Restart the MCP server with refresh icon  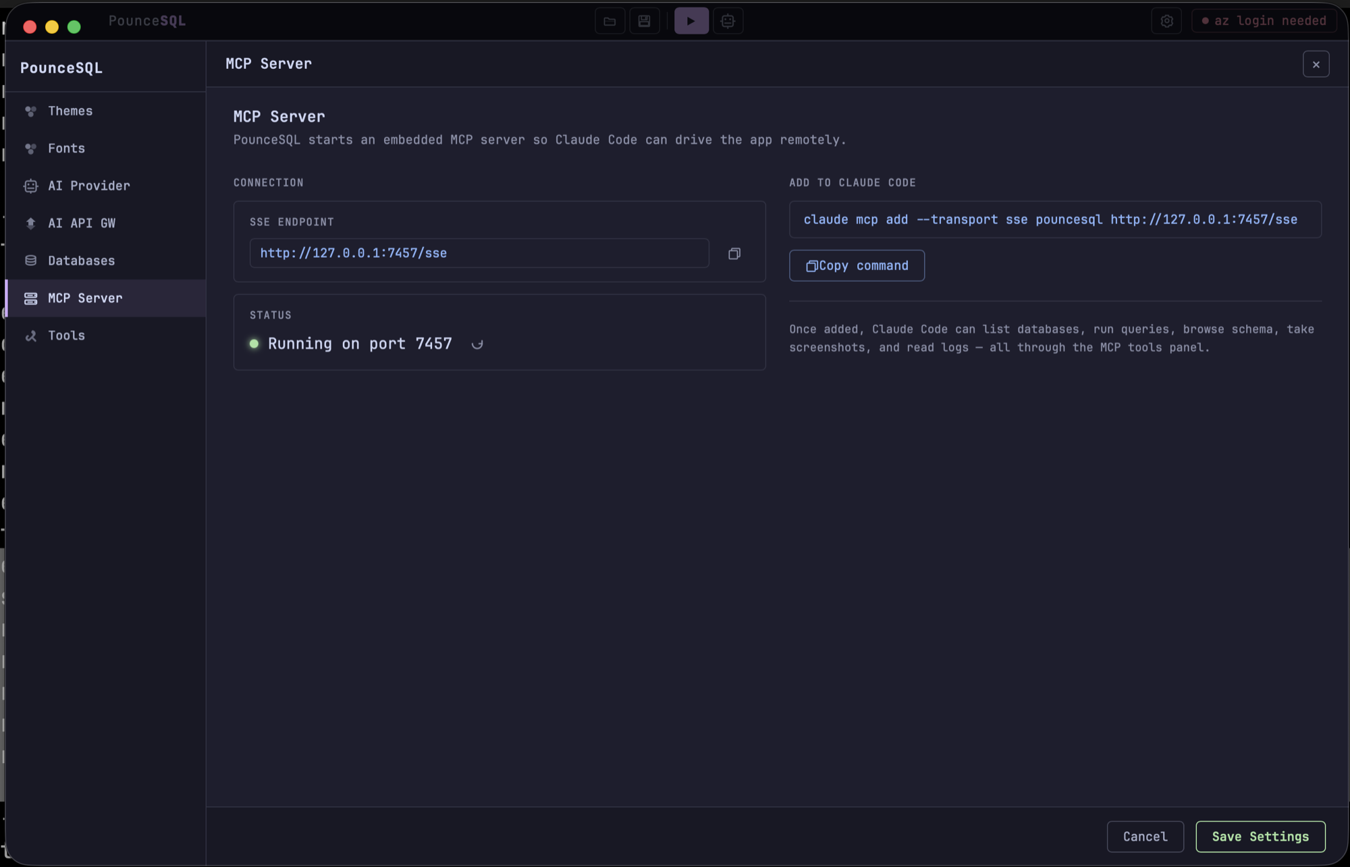[477, 344]
